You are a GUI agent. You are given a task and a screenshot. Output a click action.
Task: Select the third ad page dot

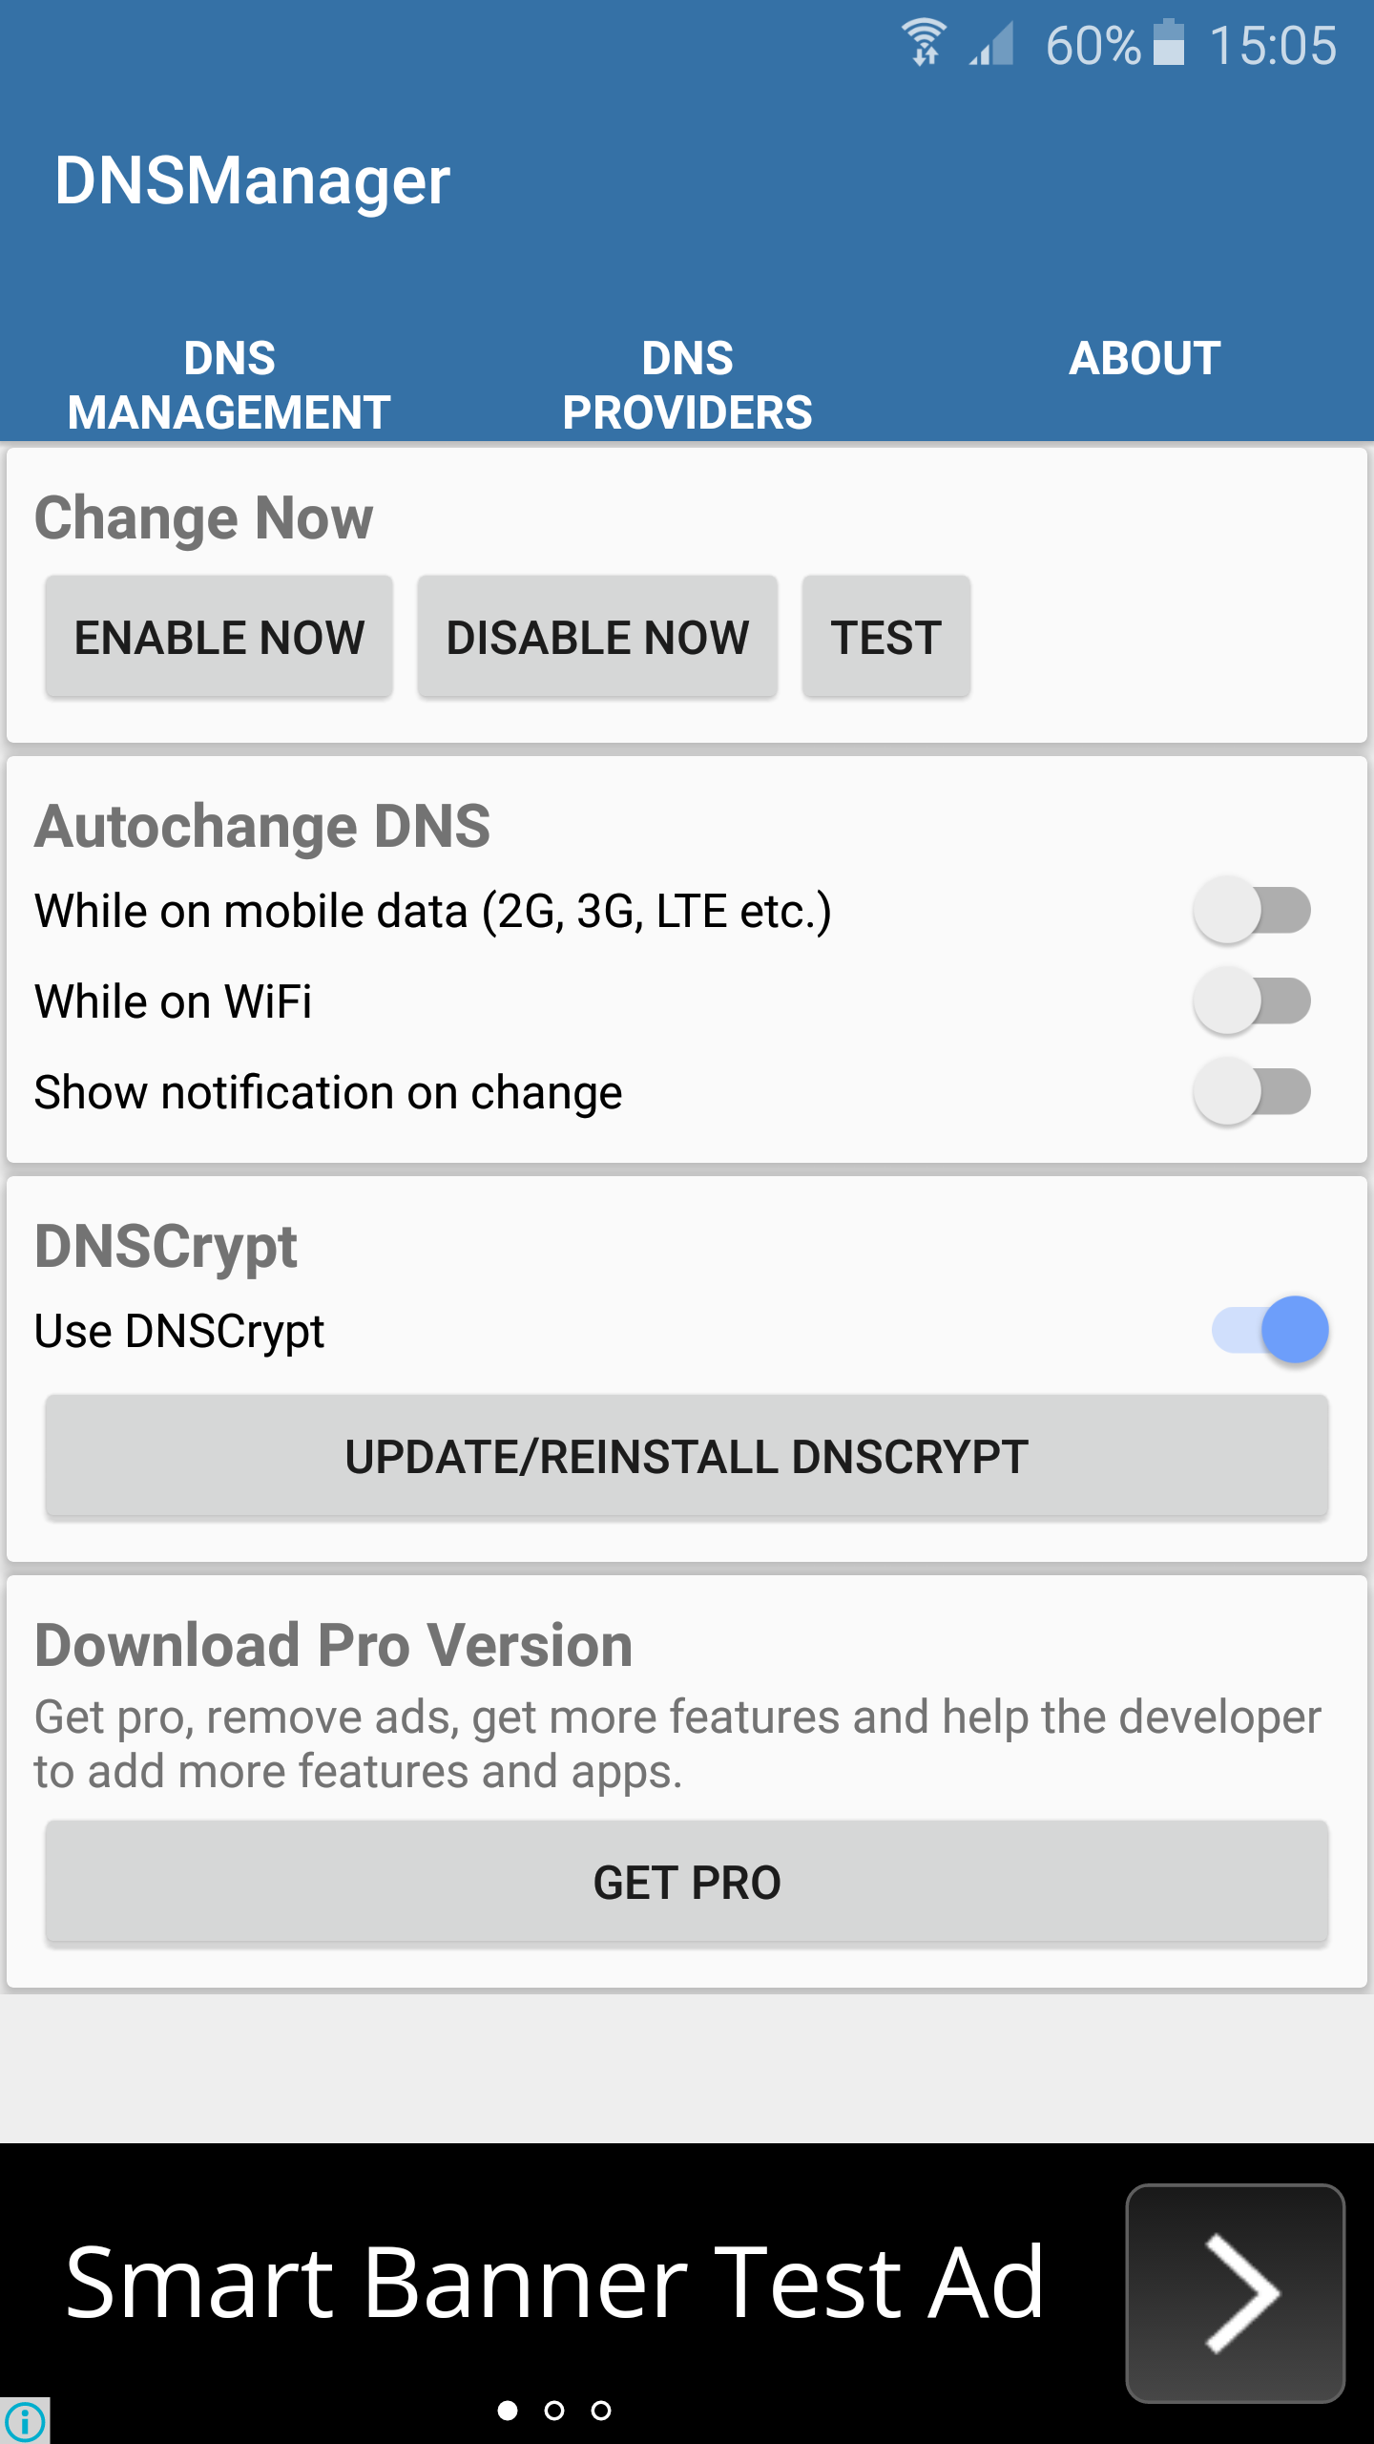[601, 2411]
